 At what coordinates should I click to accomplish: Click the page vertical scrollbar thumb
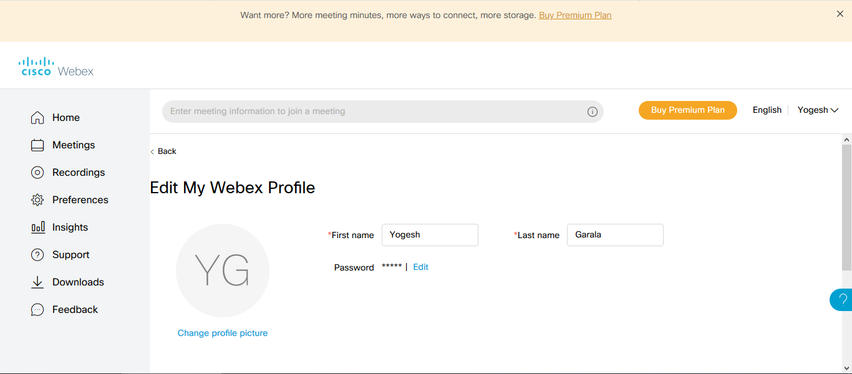(846, 207)
